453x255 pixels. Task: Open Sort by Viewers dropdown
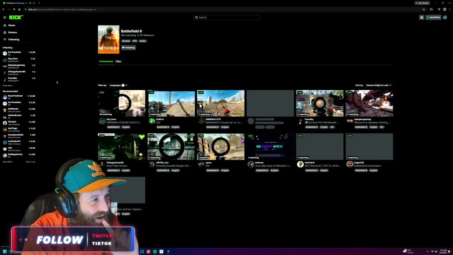pos(379,85)
